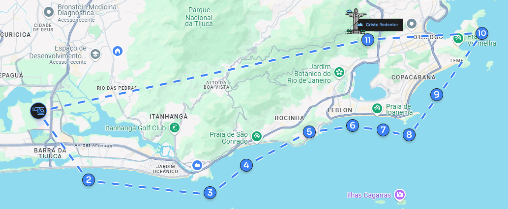508x209 pixels.
Task: Click waypoint 10 near Praia Vermelha
Action: click(x=482, y=33)
